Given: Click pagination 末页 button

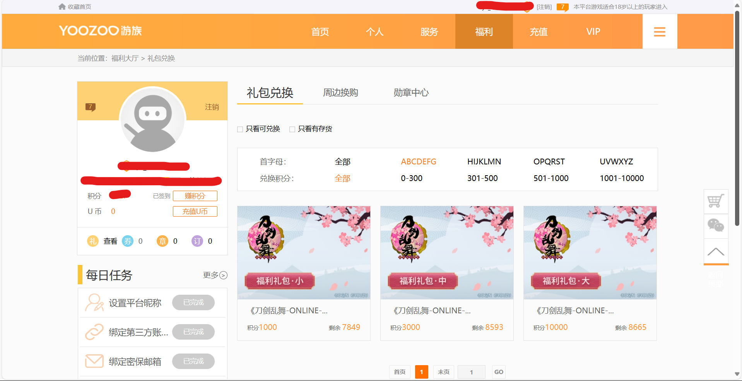Looking at the screenshot, I should 444,372.
